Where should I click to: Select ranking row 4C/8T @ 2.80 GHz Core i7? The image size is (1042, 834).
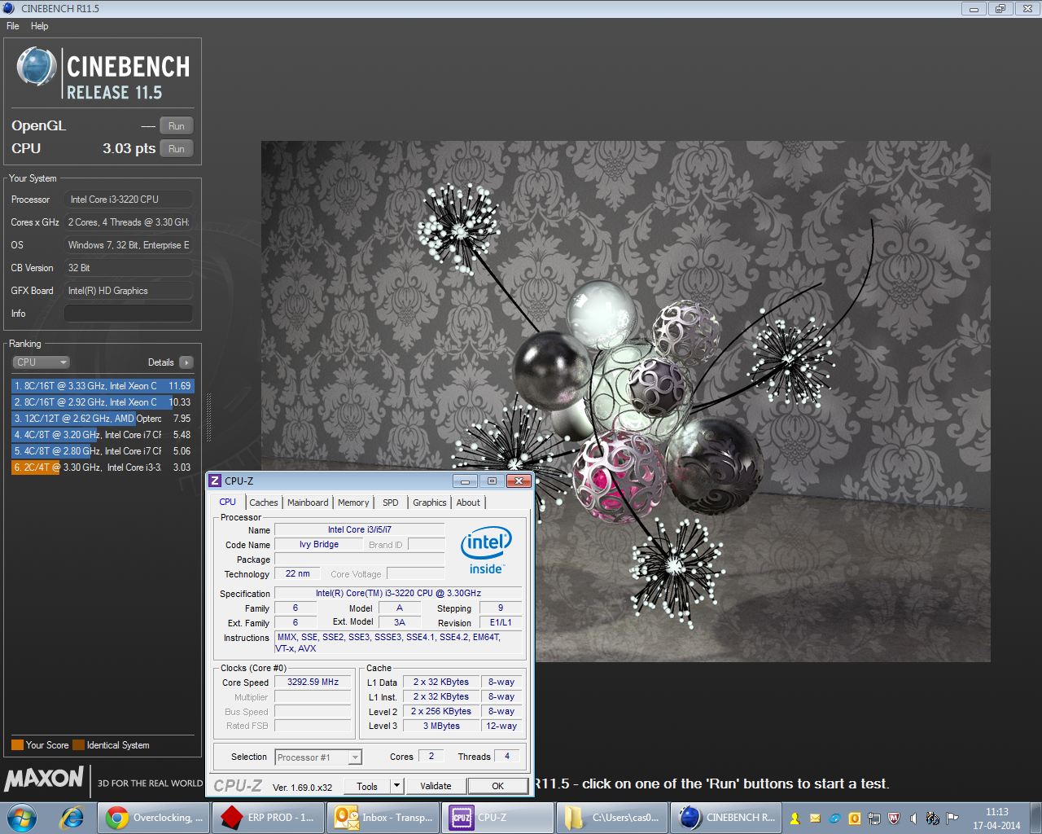[x=103, y=451]
